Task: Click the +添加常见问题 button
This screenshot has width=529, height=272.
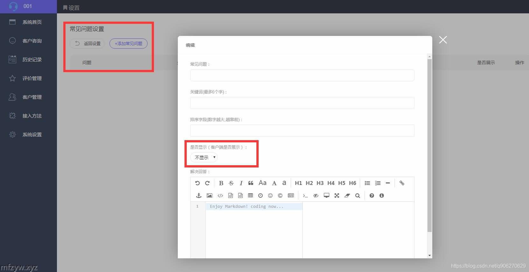Action: 129,44
